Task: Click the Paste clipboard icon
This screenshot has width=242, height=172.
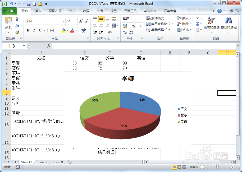Action: (8, 20)
